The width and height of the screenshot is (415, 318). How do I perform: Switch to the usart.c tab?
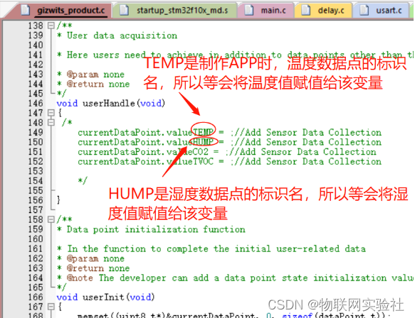pyautogui.click(x=381, y=11)
